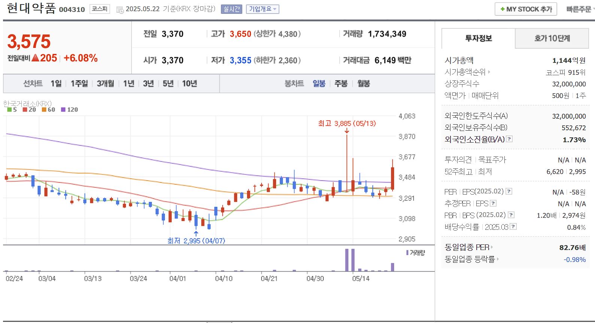
Task: Click the 저가 value 3,355
Action: click(x=240, y=60)
